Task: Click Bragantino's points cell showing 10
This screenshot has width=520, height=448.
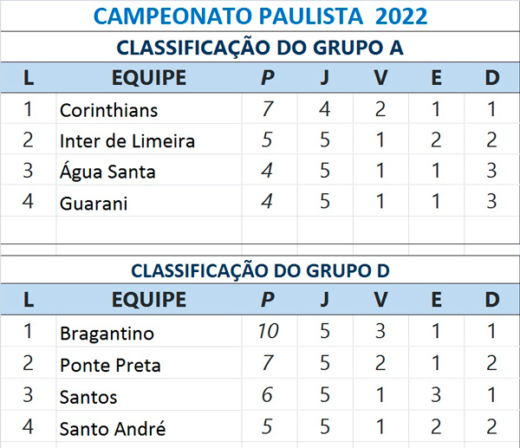Action: point(268,333)
